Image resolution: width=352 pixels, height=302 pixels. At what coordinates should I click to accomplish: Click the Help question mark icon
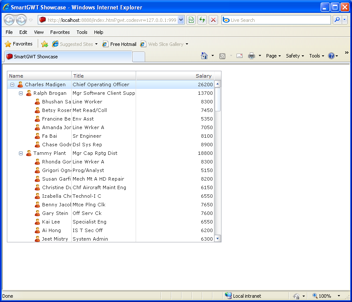click(x=331, y=56)
